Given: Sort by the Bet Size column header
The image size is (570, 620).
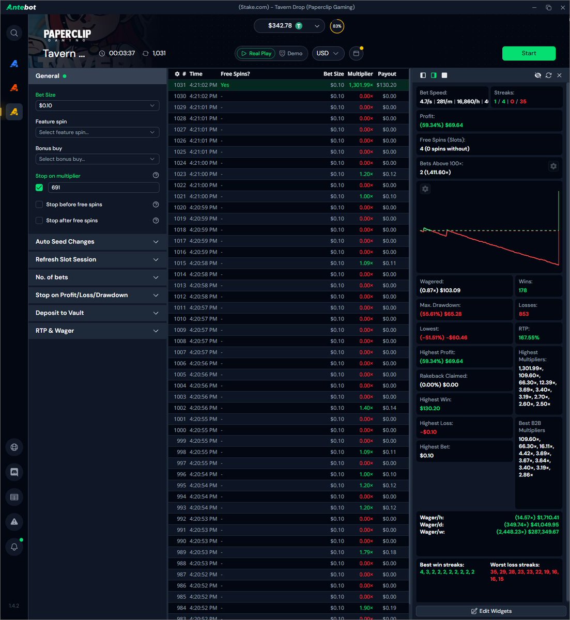Looking at the screenshot, I should pyautogui.click(x=333, y=74).
